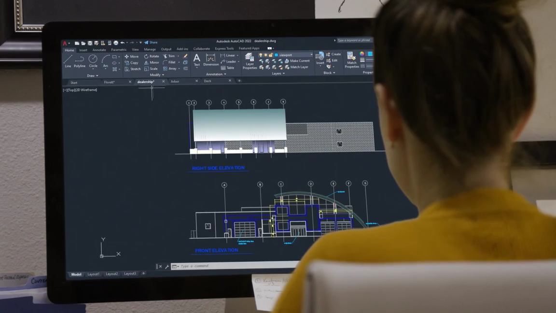This screenshot has height=313, width=556.
Task: Click the Offset tool icon
Action: (x=185, y=69)
